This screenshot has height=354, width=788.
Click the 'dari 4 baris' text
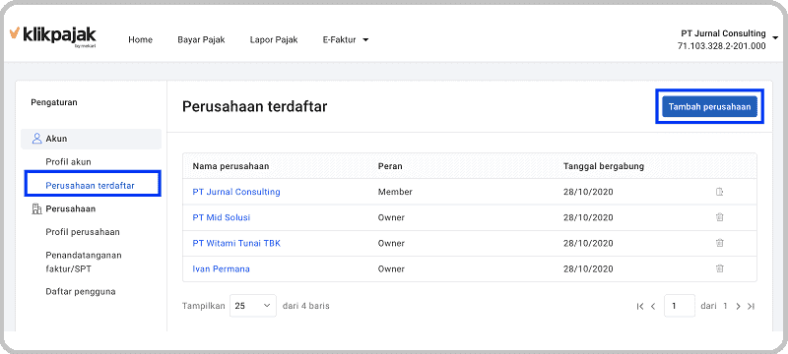pyautogui.click(x=306, y=306)
